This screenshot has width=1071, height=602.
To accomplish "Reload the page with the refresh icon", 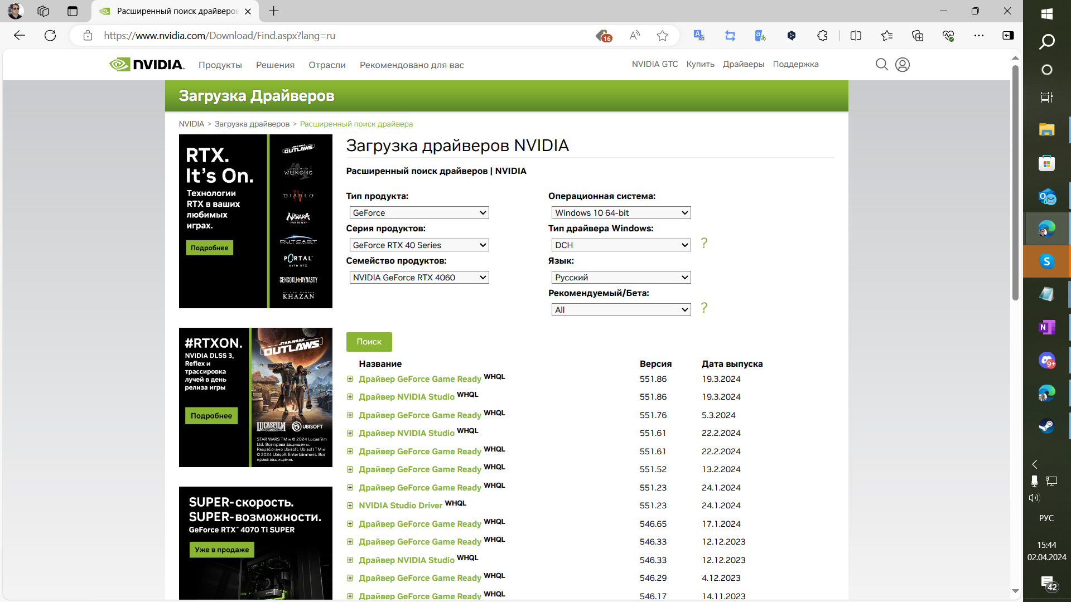I will pos(50,36).
